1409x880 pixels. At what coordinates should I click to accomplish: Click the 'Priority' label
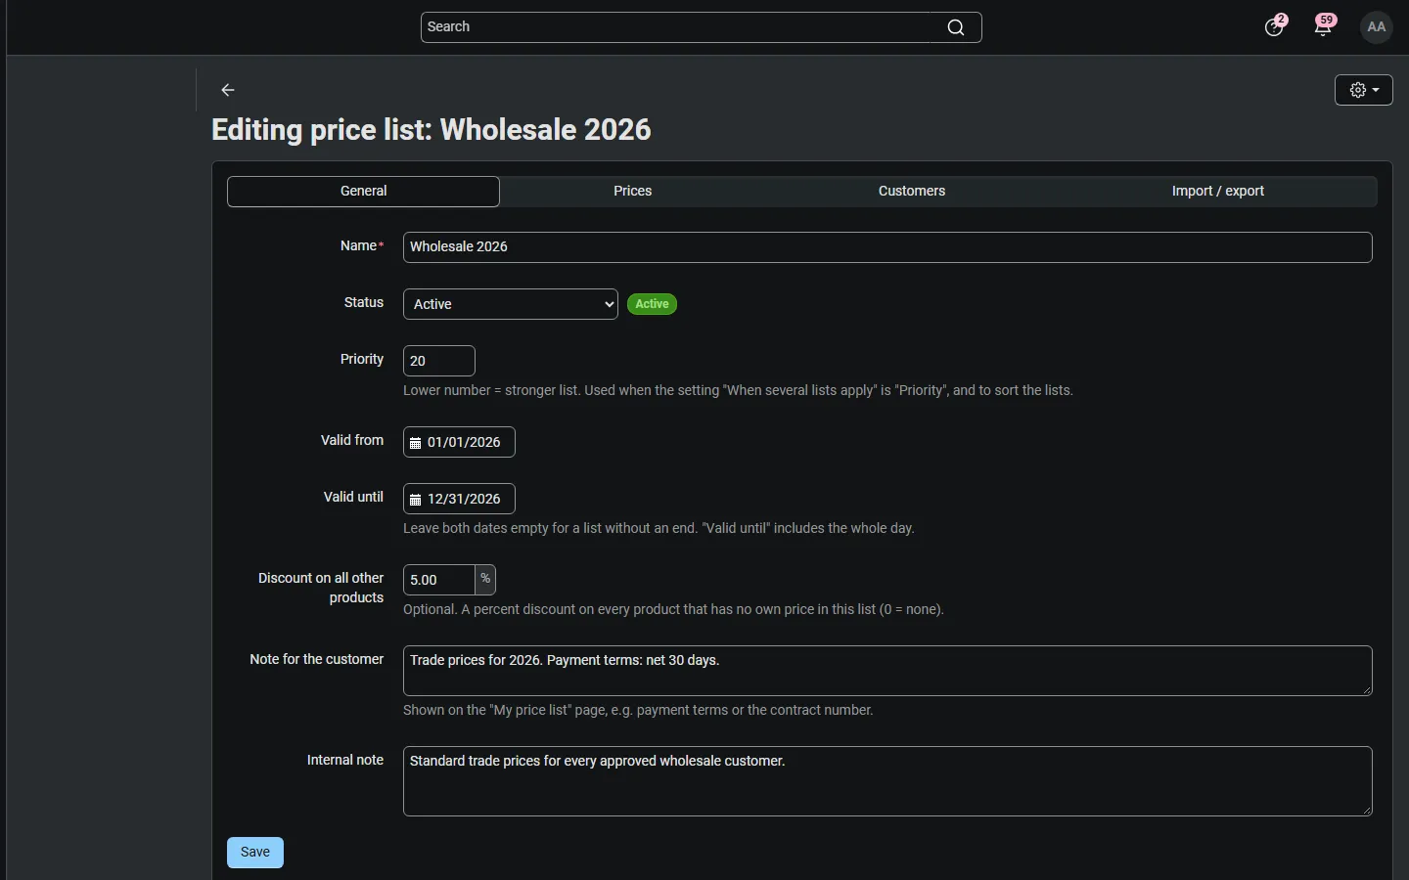tap(362, 360)
